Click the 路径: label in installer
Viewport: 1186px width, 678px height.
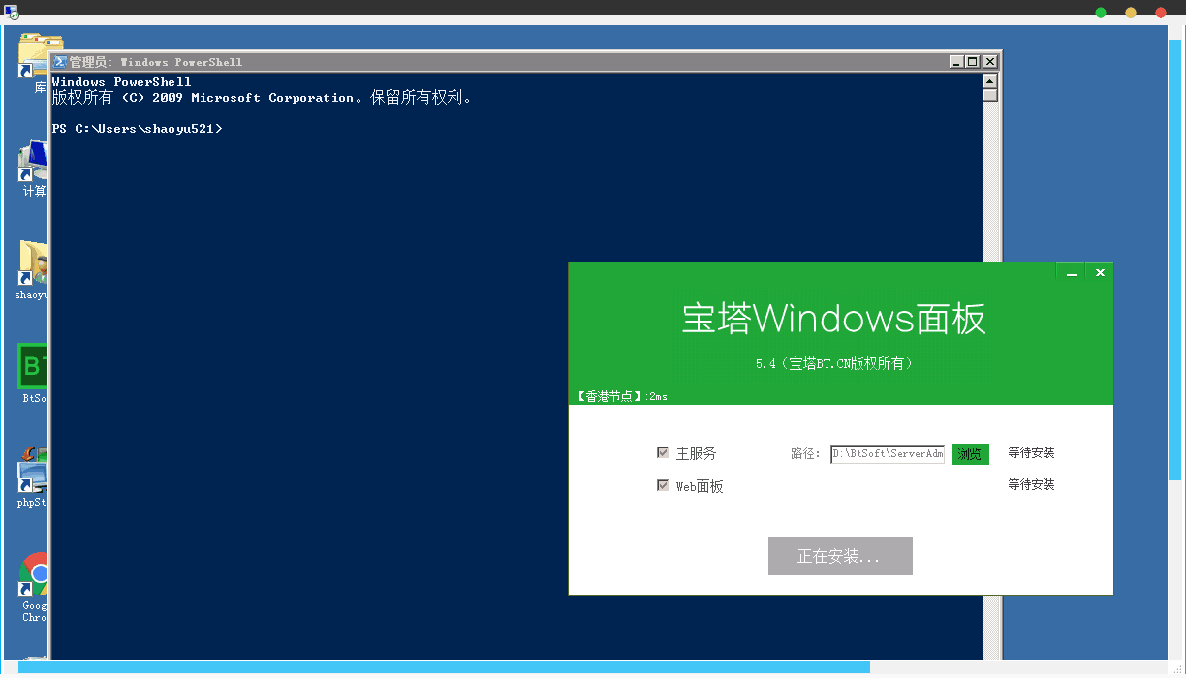point(805,453)
